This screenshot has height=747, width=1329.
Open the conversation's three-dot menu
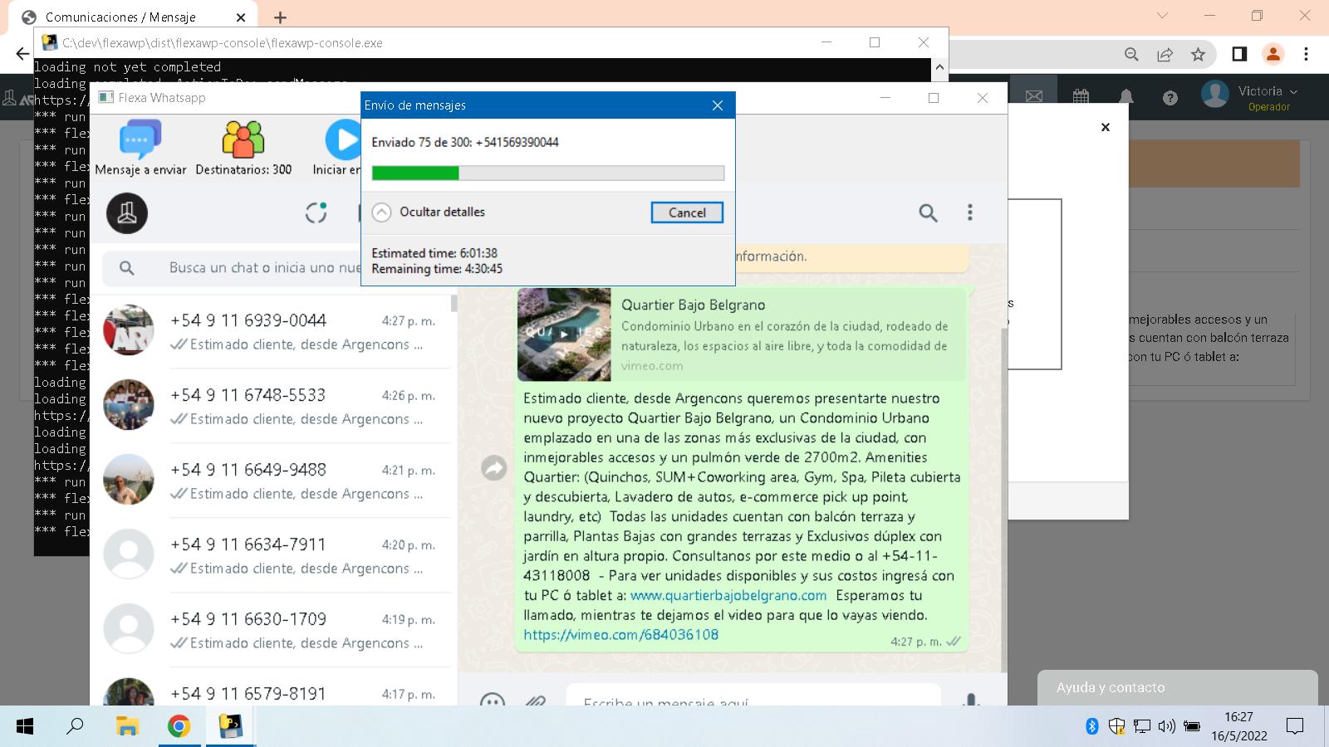click(x=969, y=212)
